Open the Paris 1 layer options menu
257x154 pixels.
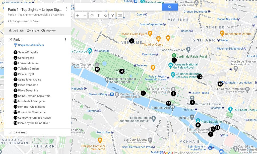(x=66, y=40)
